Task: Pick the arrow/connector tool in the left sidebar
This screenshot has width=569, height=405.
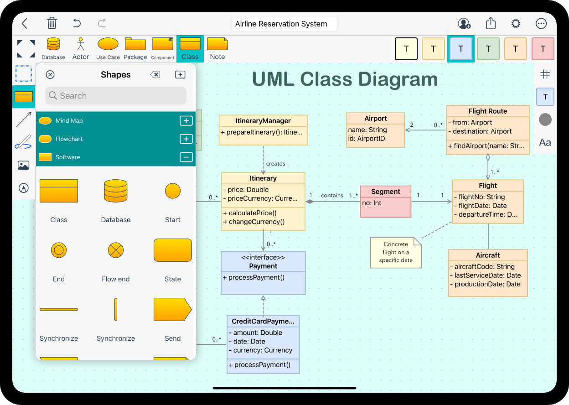Action: click(24, 119)
